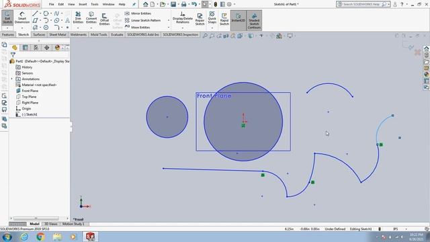The width and height of the screenshot is (430, 242).
Task: Open the File menu
Action: click(x=51, y=4)
